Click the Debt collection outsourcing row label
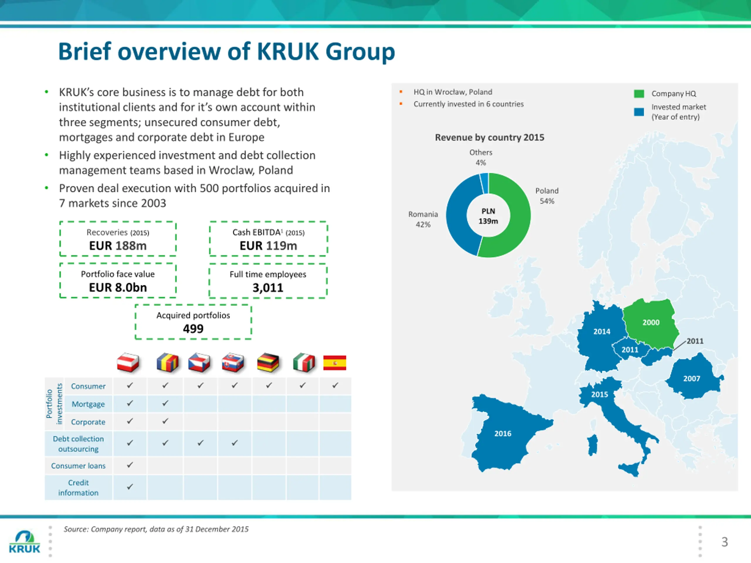The height and width of the screenshot is (563, 751). [x=78, y=444]
